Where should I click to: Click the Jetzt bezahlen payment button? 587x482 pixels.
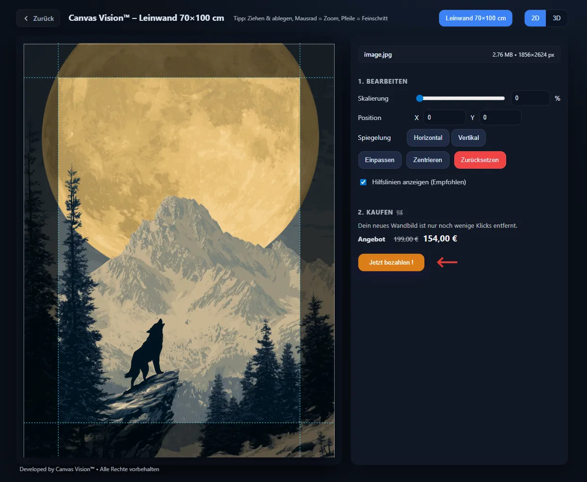[x=391, y=262]
